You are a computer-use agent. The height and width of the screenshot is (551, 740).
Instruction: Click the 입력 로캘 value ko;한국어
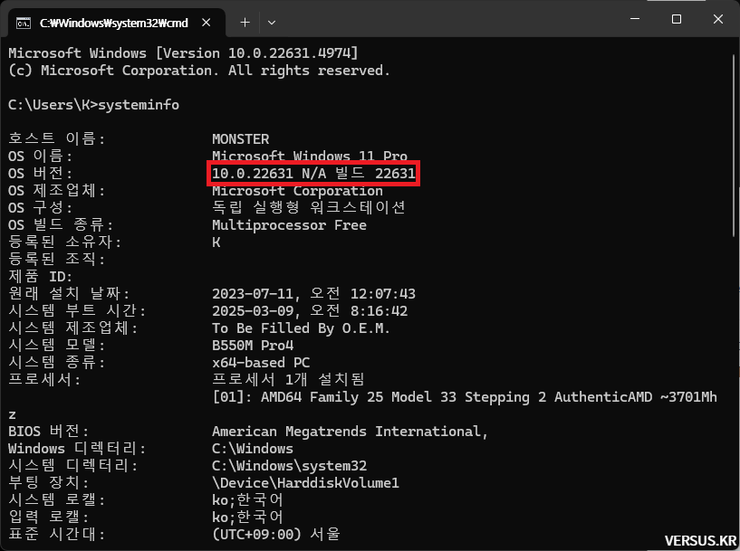pyautogui.click(x=248, y=517)
